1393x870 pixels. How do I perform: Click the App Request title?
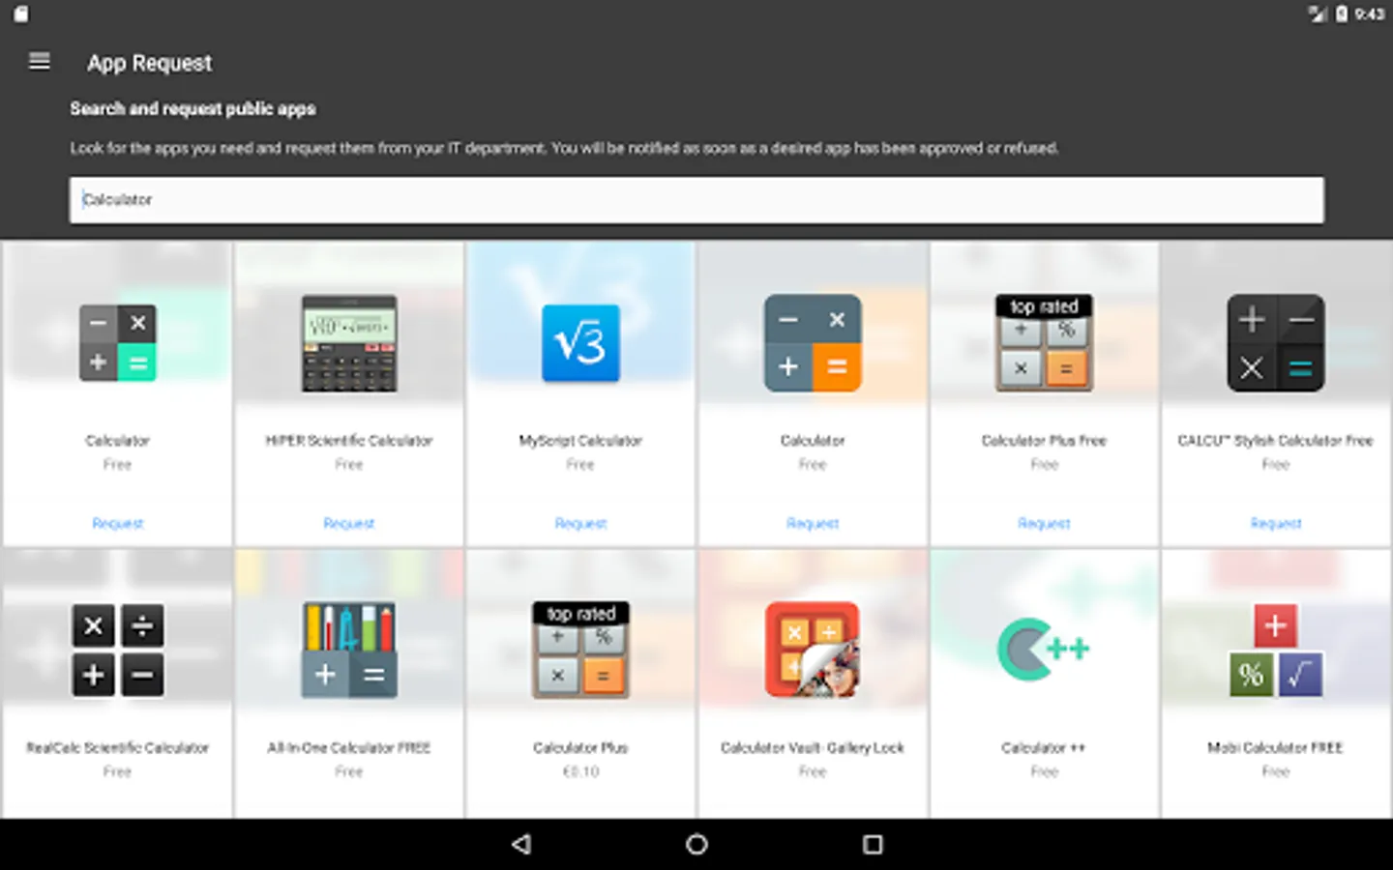click(150, 63)
